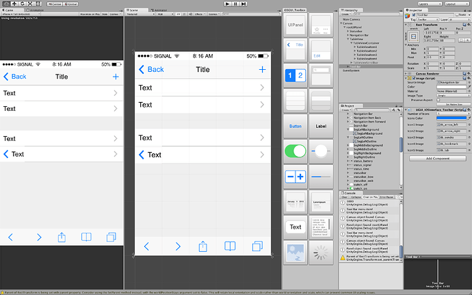This screenshot has height=295, width=472.
Task: Select the Scale tool in Unity toolbar
Action: (30, 4)
